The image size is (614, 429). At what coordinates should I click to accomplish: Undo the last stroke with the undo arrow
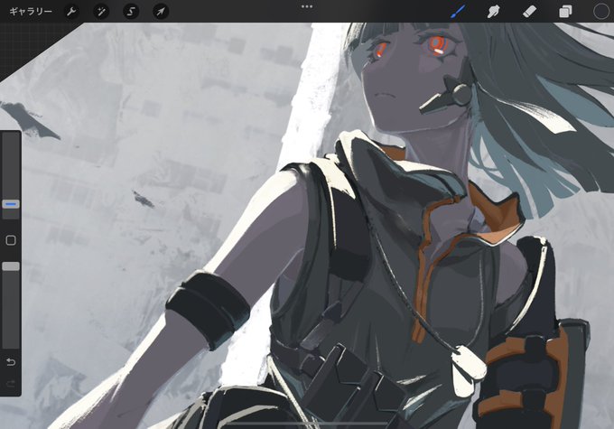click(x=11, y=361)
